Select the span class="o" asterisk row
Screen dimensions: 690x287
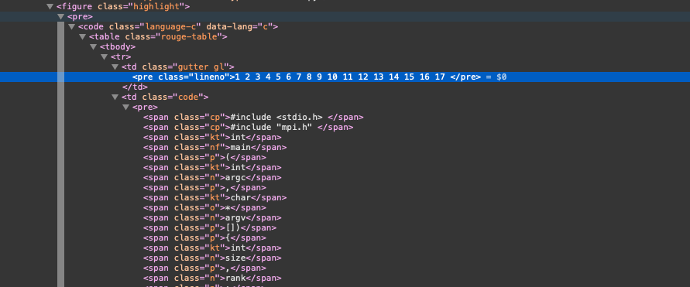click(x=205, y=208)
